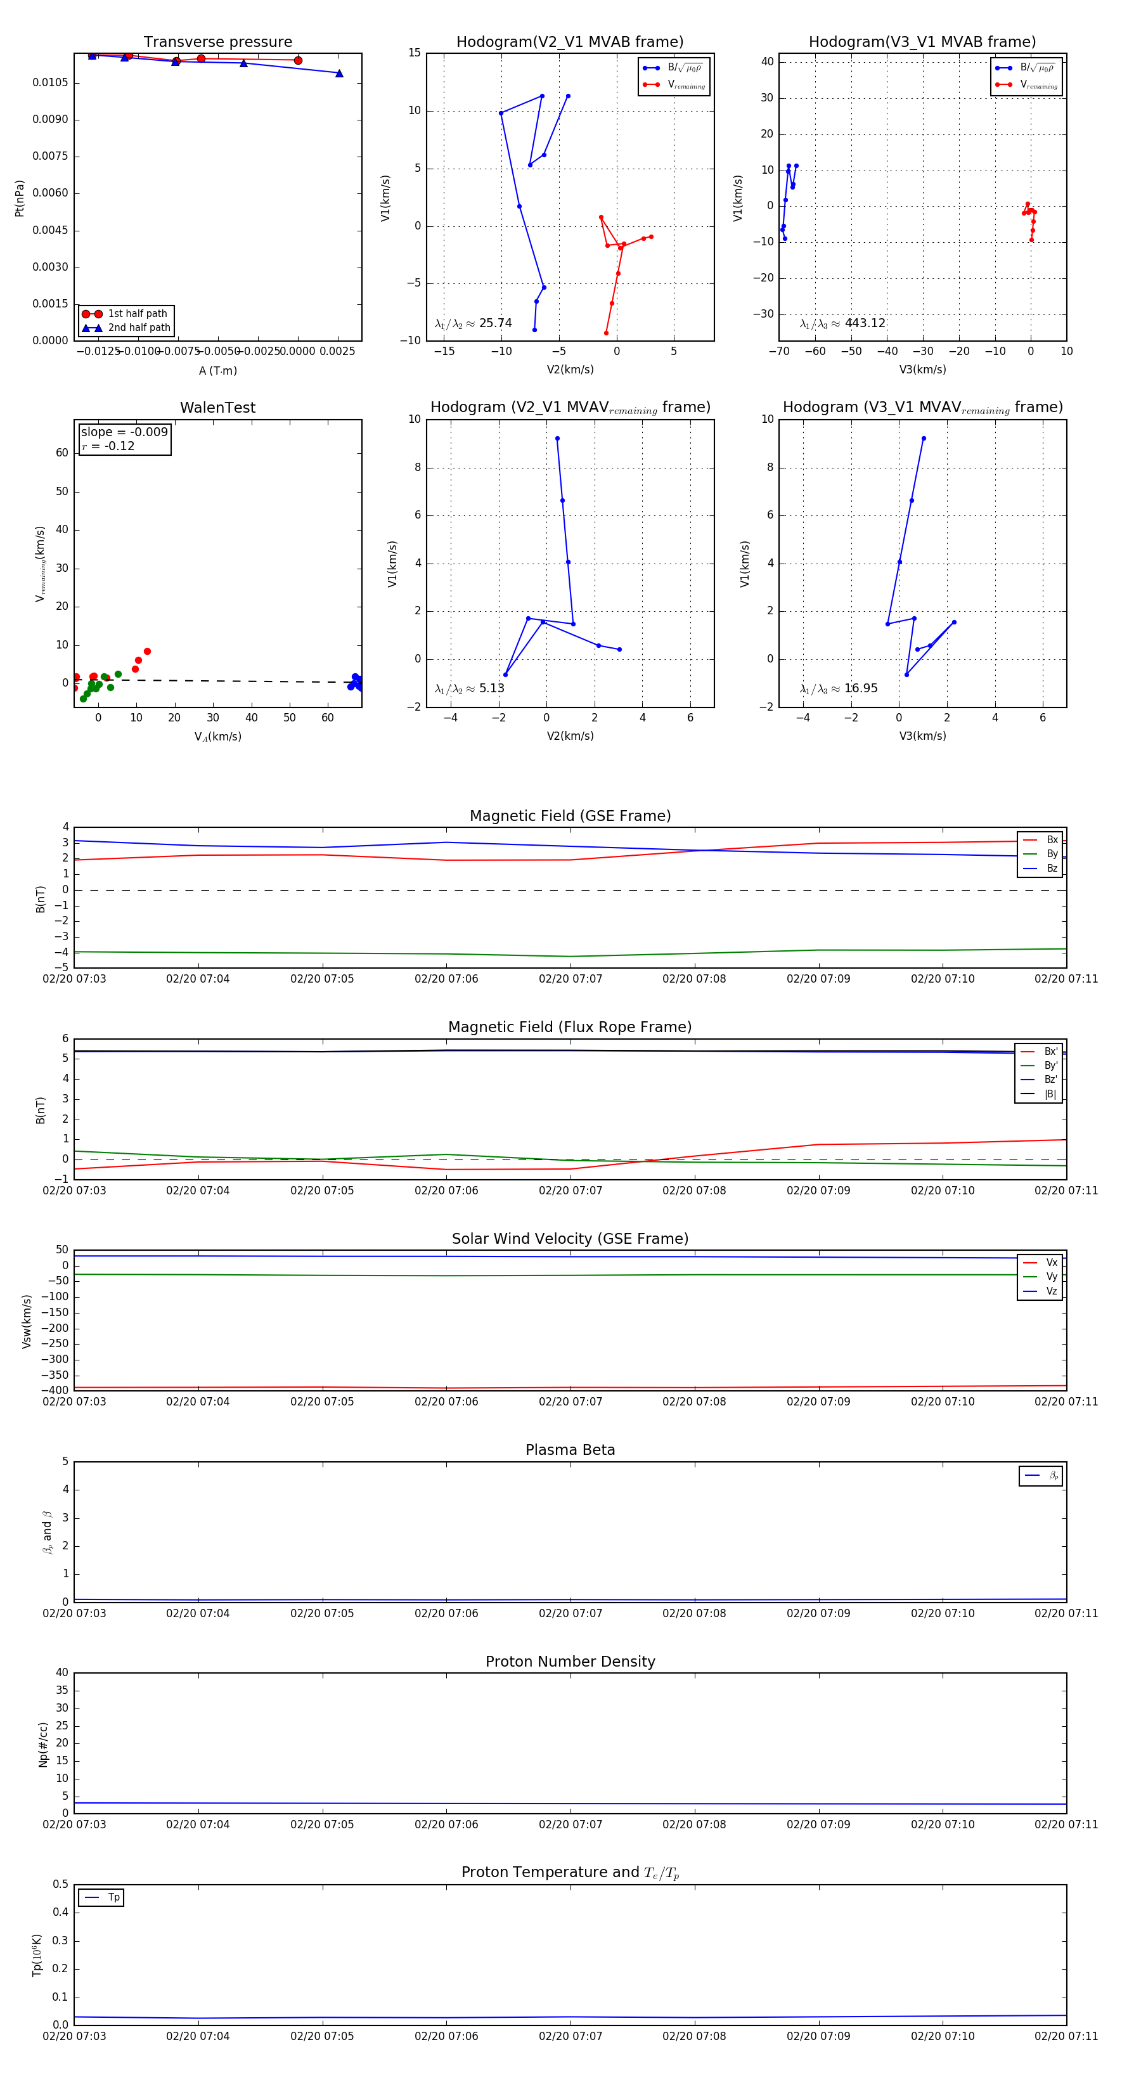Click the "Proton Number Density" panel title
This screenshot has height=2092, width=1141.
[x=570, y=1662]
